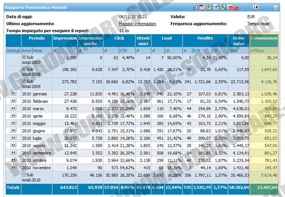Image resolution: width=285 pixels, height=197 pixels.
Task: Click the timestamp 06/11/10 15.21
Action: [133, 17]
